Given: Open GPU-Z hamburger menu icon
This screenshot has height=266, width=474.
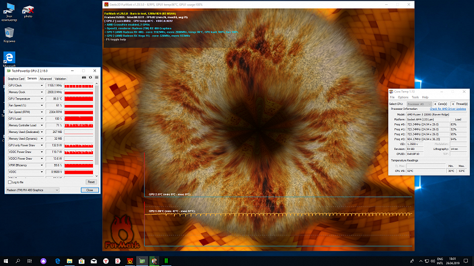Looking at the screenshot, I should [x=97, y=78].
